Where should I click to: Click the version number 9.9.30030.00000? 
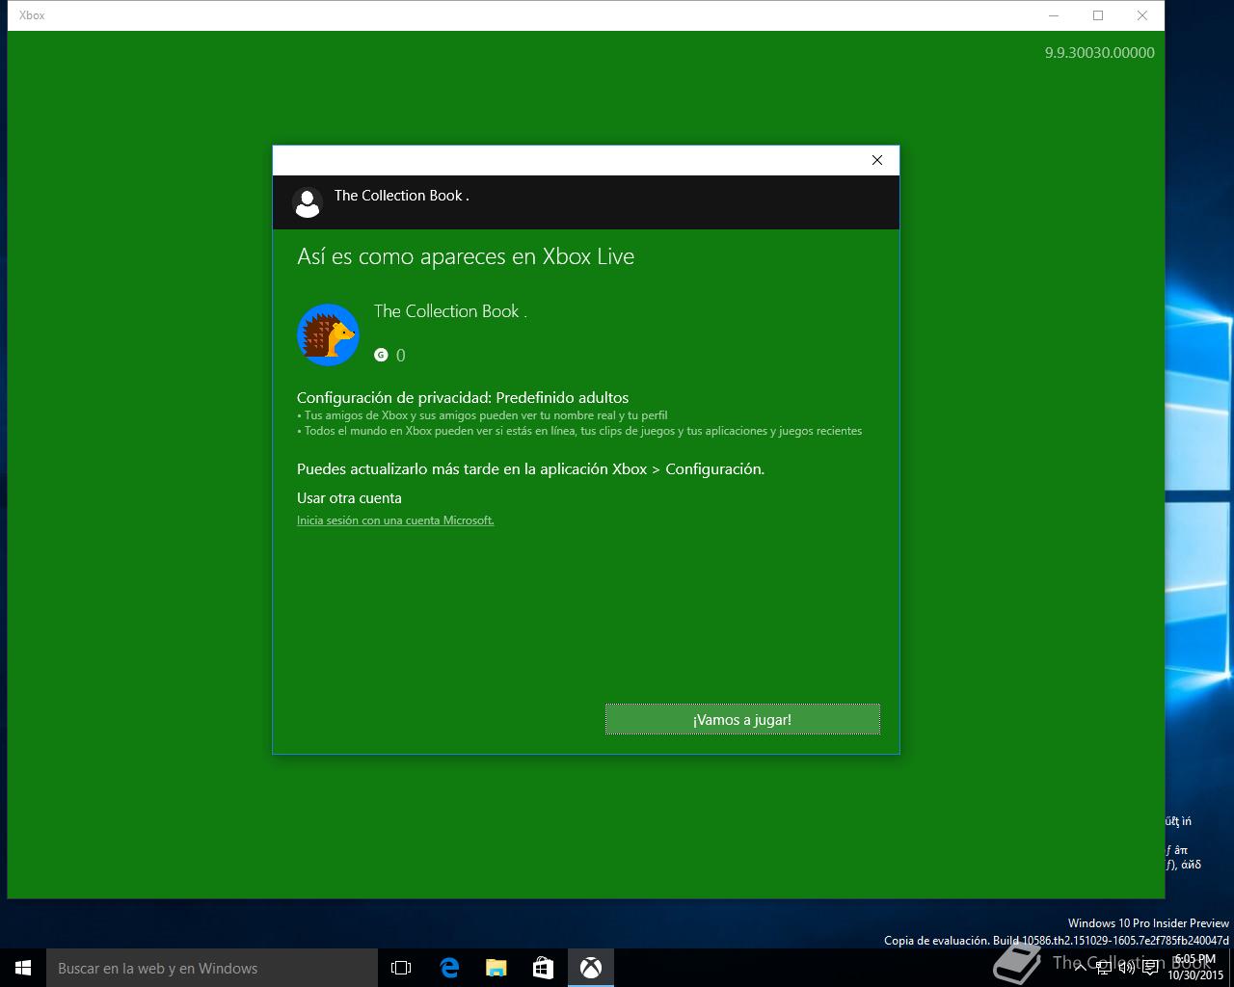[x=1099, y=53]
